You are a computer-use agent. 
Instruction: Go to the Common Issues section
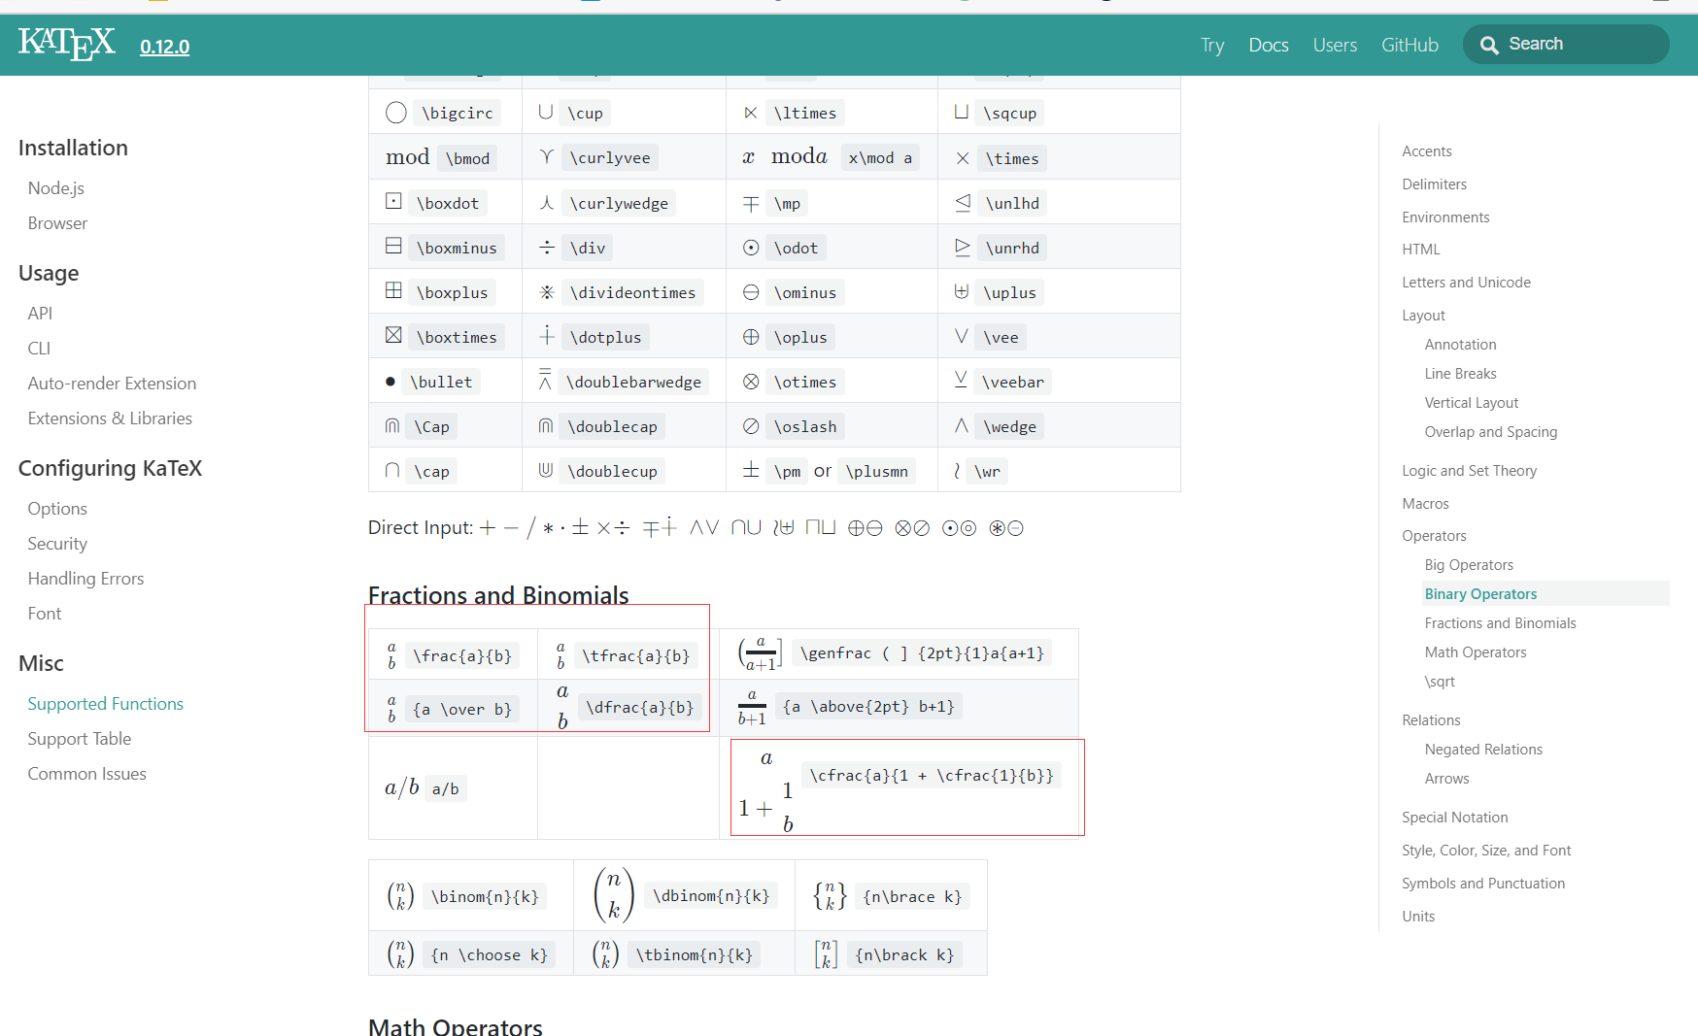tap(86, 773)
